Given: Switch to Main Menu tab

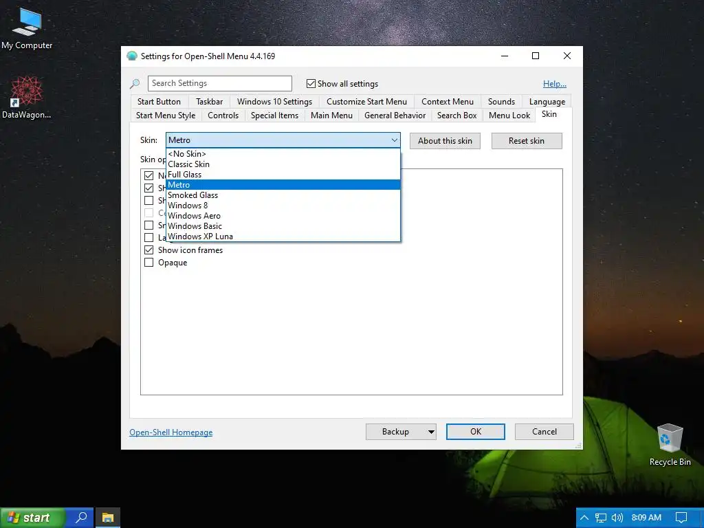Looking at the screenshot, I should 331,115.
